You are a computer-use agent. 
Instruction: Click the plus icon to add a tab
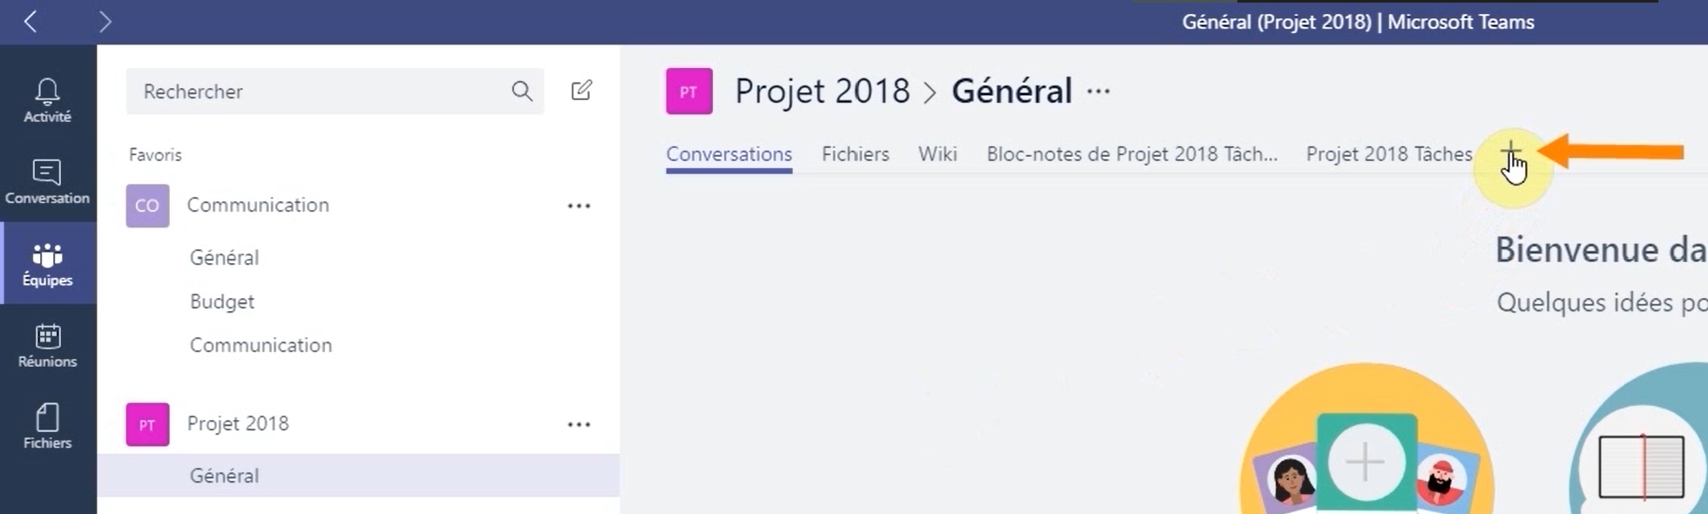coord(1511,152)
